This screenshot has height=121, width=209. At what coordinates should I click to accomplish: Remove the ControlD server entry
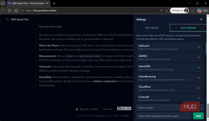(199, 98)
